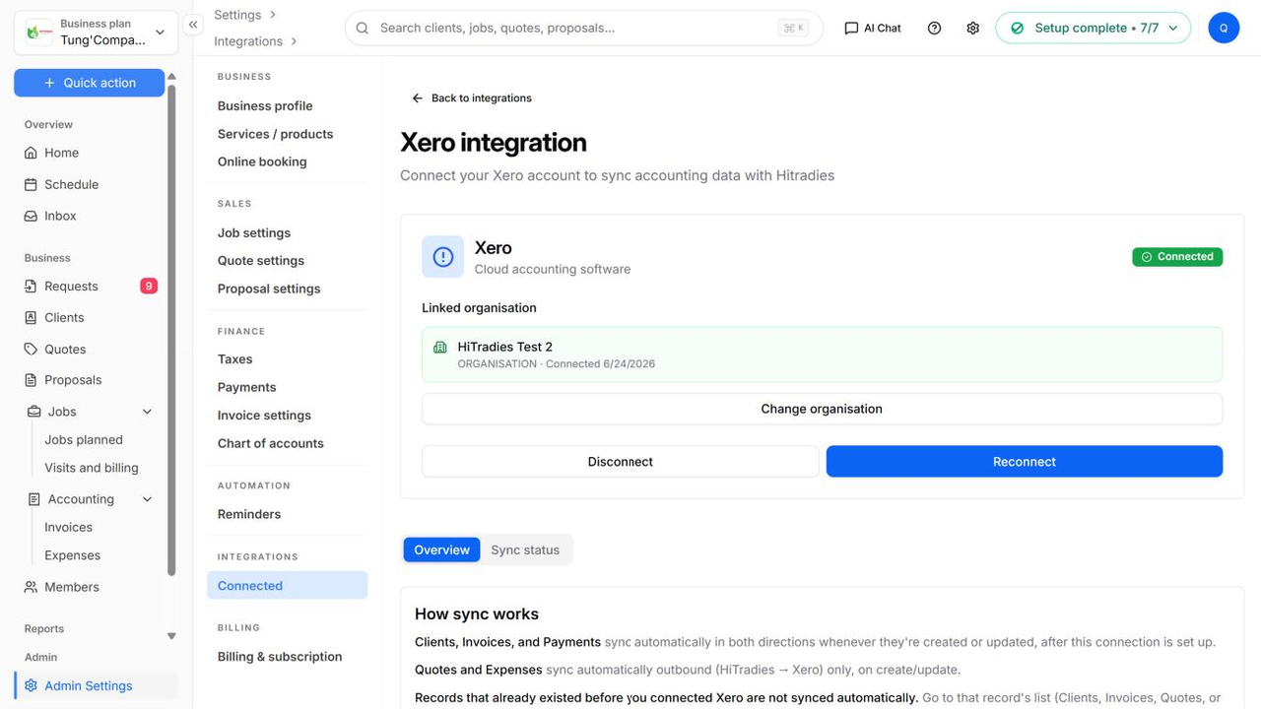
Task: Collapse the Accounting section chevron
Action: click(x=148, y=499)
